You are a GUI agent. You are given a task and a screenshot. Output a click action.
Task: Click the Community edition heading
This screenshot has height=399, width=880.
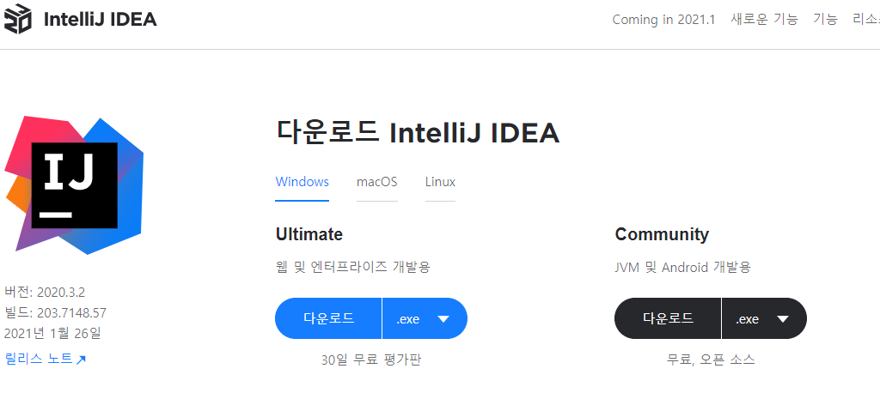coord(662,234)
